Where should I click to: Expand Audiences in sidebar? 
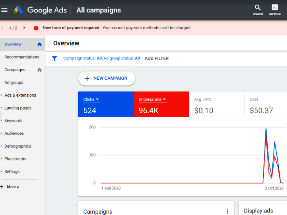(1, 133)
